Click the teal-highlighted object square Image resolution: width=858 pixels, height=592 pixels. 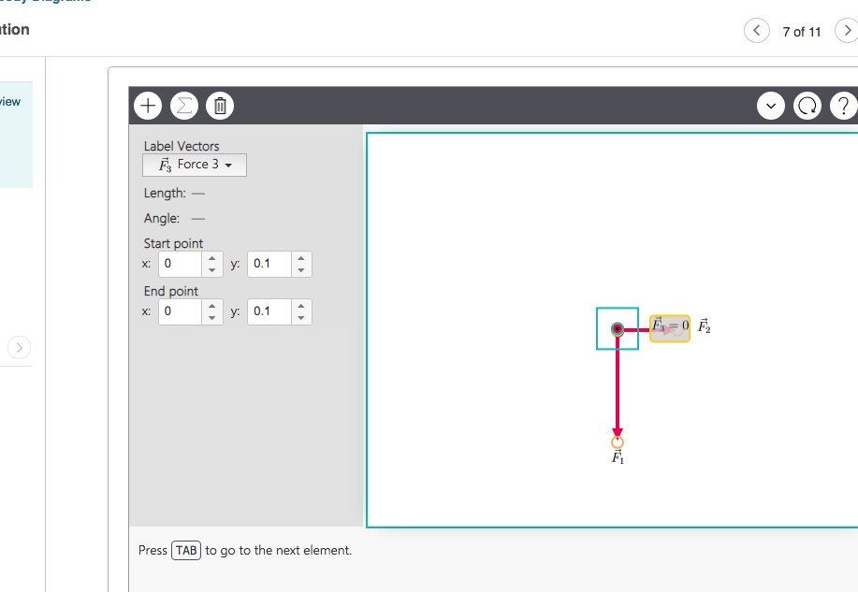pyautogui.click(x=617, y=328)
